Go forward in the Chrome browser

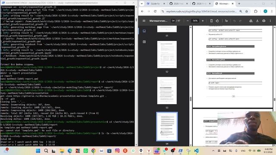148,11
